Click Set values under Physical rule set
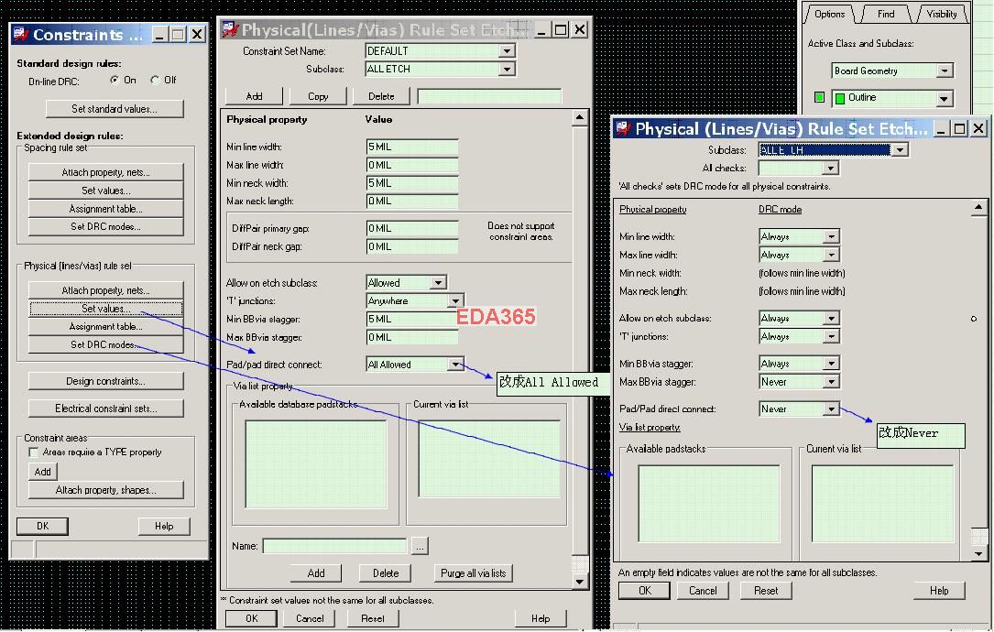This screenshot has width=994, height=632. coord(106,309)
